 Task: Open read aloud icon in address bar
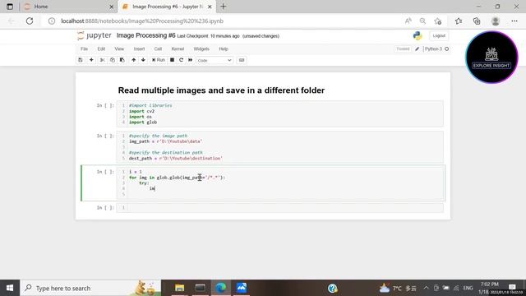tap(408, 21)
